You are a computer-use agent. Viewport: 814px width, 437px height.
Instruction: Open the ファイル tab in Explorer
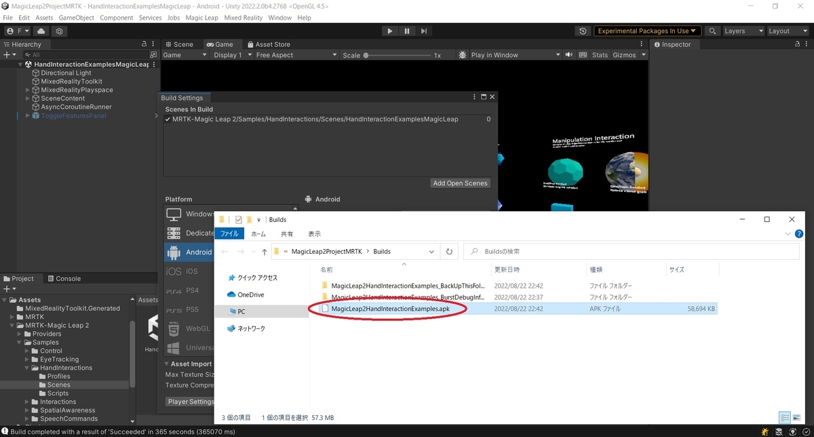[x=229, y=233]
